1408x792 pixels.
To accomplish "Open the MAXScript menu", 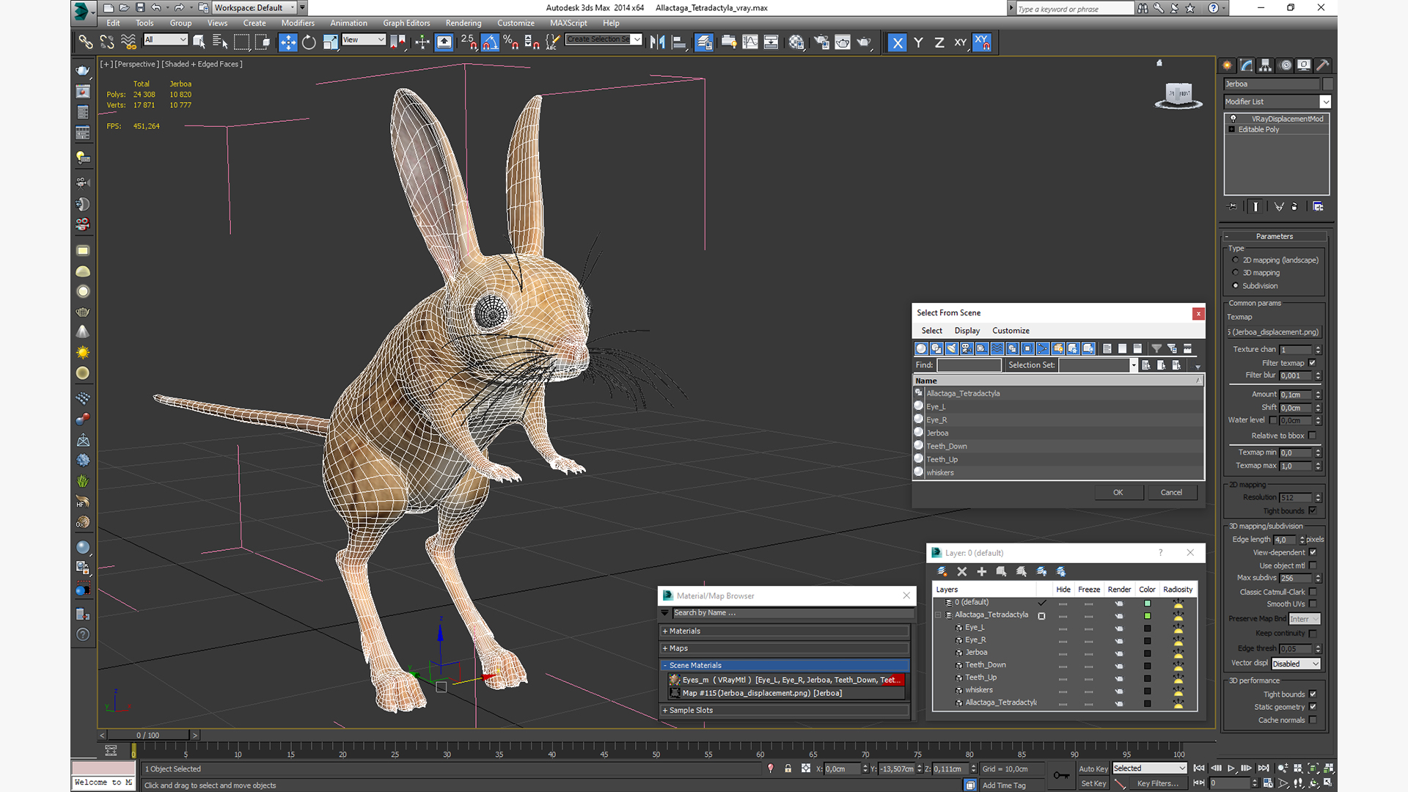I will point(568,23).
